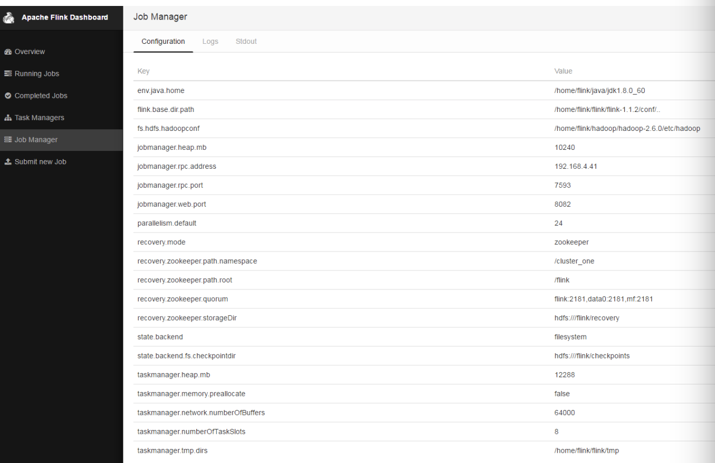715x463 pixels.
Task: Click the jobmanager.rpc.port key
Action: tap(170, 186)
